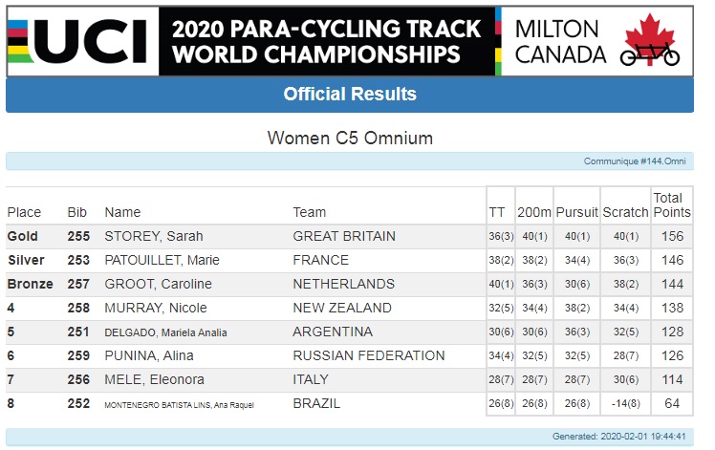
Task: Click the Bib column header
Action: pyautogui.click(x=77, y=212)
